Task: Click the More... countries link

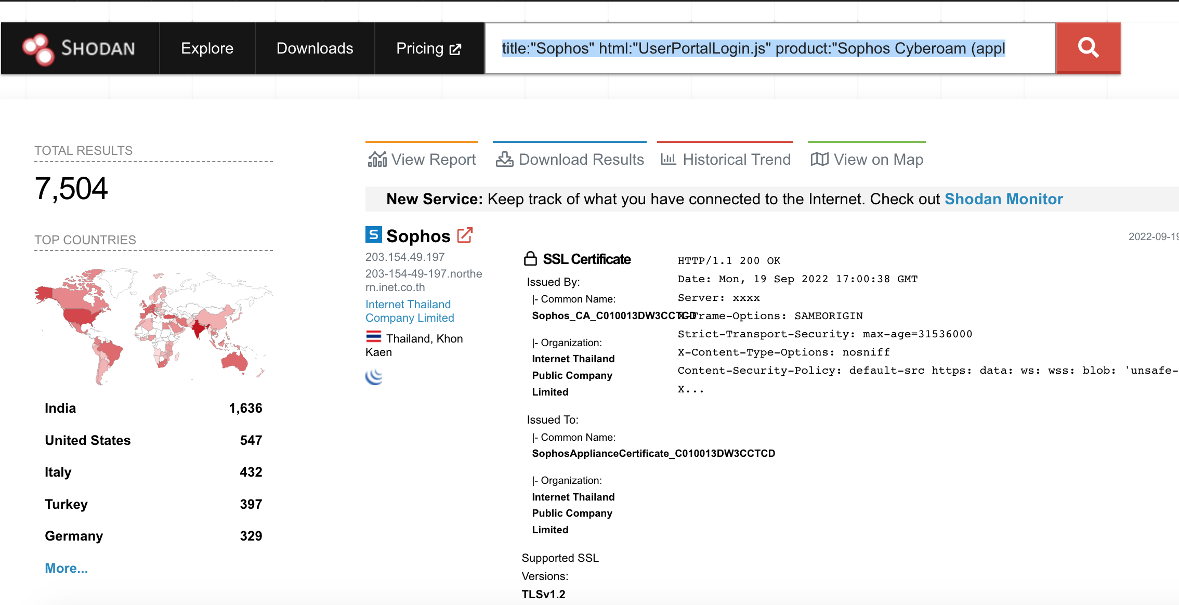Action: [x=66, y=568]
